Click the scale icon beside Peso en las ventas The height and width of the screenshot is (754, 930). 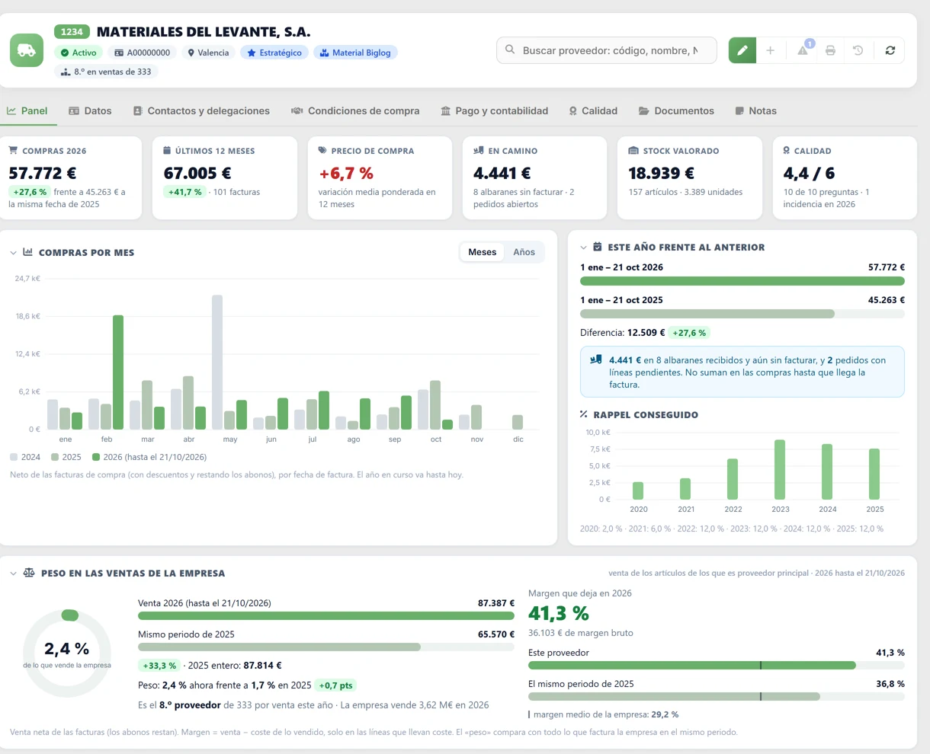29,573
